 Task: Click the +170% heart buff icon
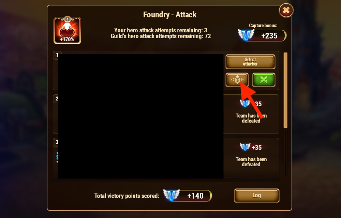pyautogui.click(x=68, y=30)
